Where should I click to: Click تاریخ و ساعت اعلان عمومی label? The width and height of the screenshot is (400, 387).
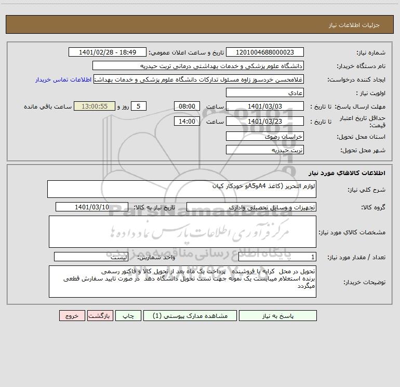pyautogui.click(x=186, y=53)
